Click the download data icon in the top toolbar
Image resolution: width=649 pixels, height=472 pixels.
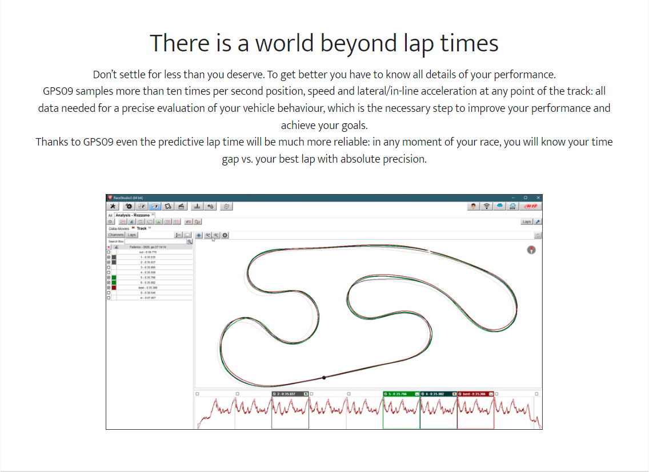(x=198, y=206)
